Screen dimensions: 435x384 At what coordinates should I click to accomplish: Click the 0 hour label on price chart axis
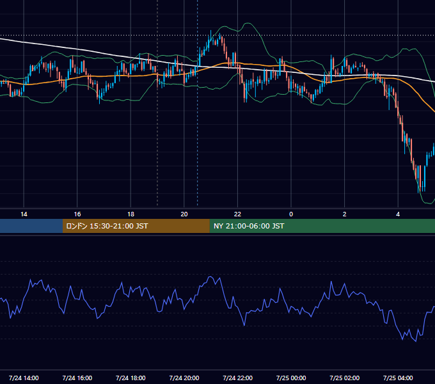pyautogui.click(x=291, y=214)
